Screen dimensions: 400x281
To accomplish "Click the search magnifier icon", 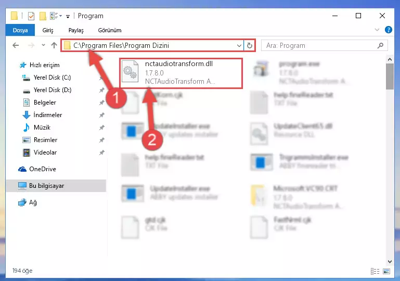I will click(380, 45).
